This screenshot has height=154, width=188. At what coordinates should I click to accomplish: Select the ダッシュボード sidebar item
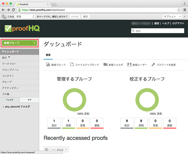pyautogui.click(x=19, y=52)
